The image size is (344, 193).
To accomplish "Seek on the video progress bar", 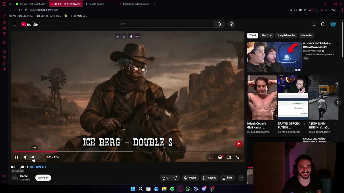I will pos(128,152).
